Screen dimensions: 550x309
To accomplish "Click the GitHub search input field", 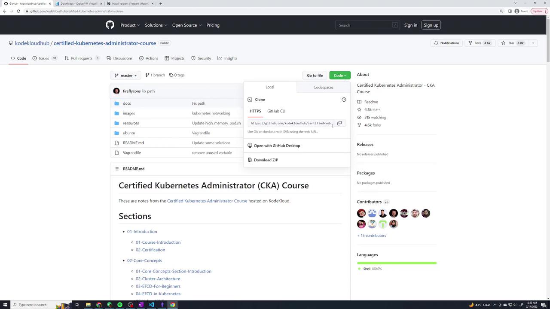I will [365, 25].
